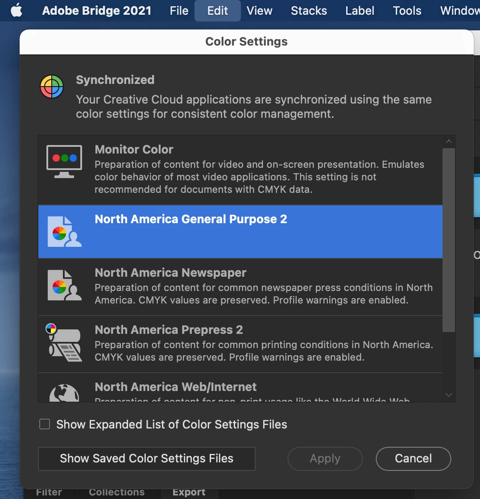480x499 pixels.
Task: Click the North America General Purpose 2 icon
Action: point(65,232)
